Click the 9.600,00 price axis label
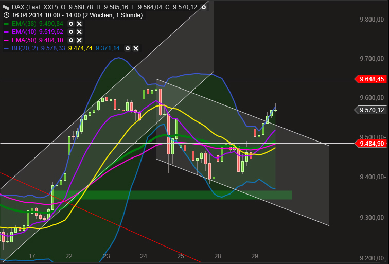 (372, 98)
